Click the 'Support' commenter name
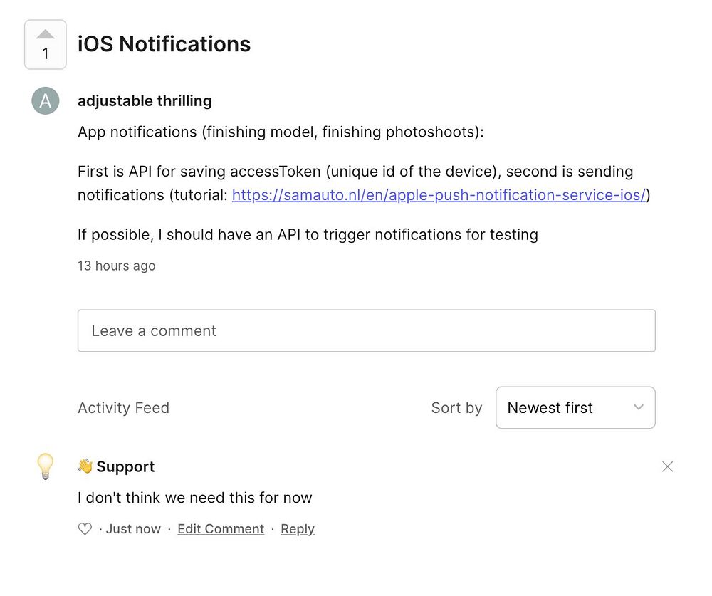 (x=125, y=466)
